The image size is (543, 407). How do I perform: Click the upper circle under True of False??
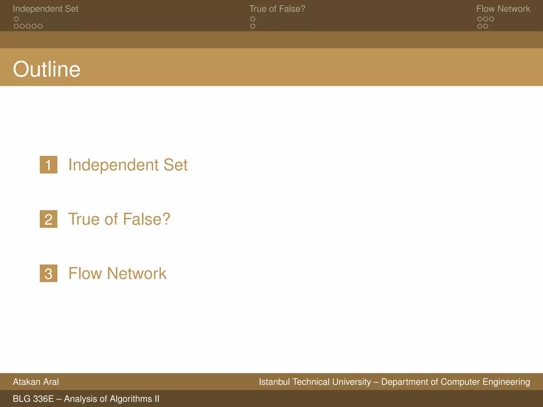click(x=253, y=19)
